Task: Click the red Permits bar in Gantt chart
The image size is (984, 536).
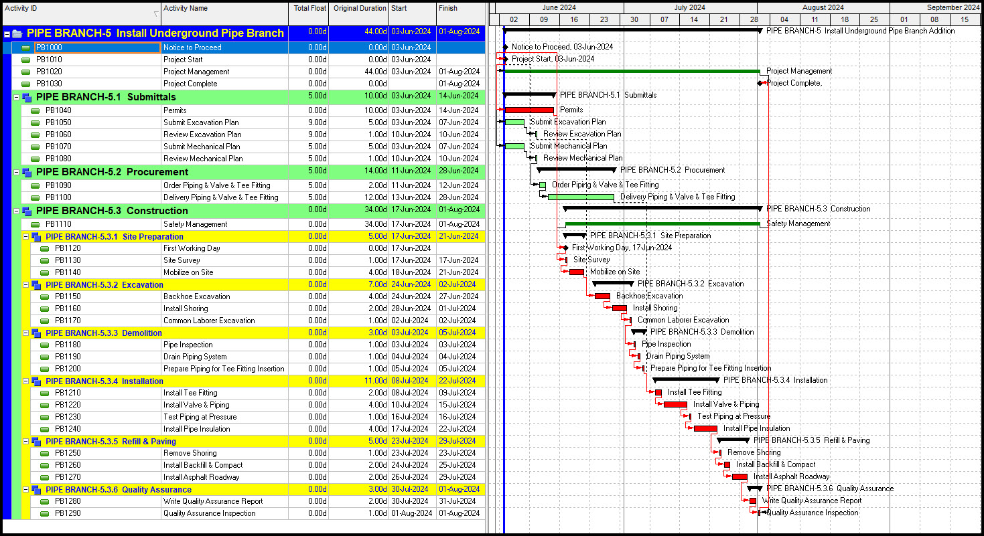Action: pyautogui.click(x=529, y=110)
